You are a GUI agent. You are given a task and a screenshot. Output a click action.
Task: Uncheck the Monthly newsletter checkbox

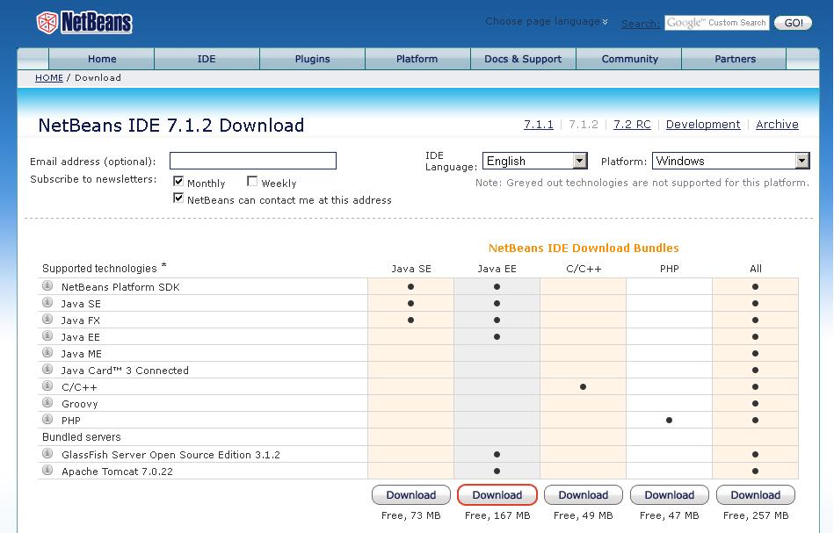coord(178,182)
